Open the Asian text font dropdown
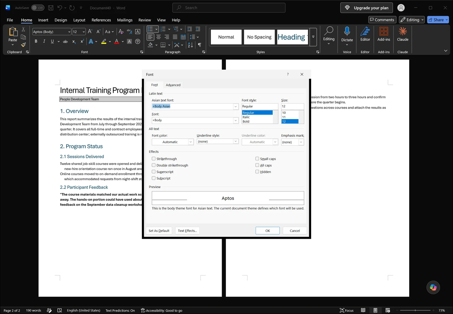453x314 pixels. (x=236, y=106)
